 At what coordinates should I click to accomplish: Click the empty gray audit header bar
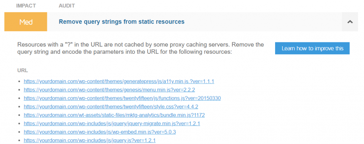tap(263, 22)
